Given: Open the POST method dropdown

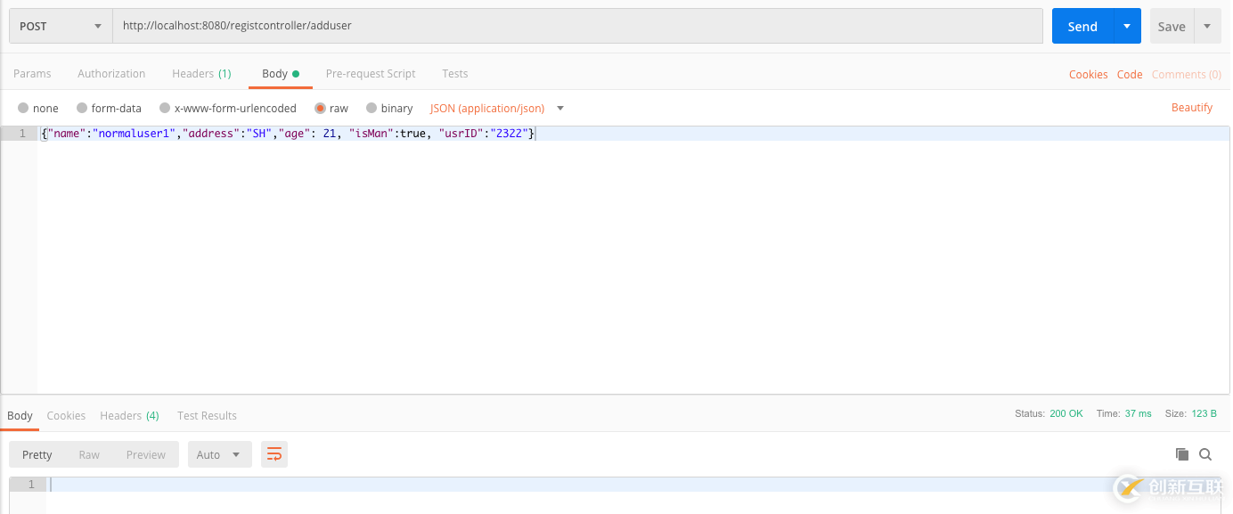Looking at the screenshot, I should (x=61, y=26).
